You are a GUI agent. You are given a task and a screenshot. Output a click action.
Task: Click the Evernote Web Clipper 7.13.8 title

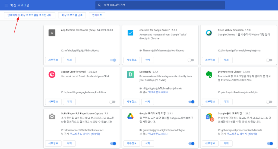pyautogui.click(x=234, y=72)
